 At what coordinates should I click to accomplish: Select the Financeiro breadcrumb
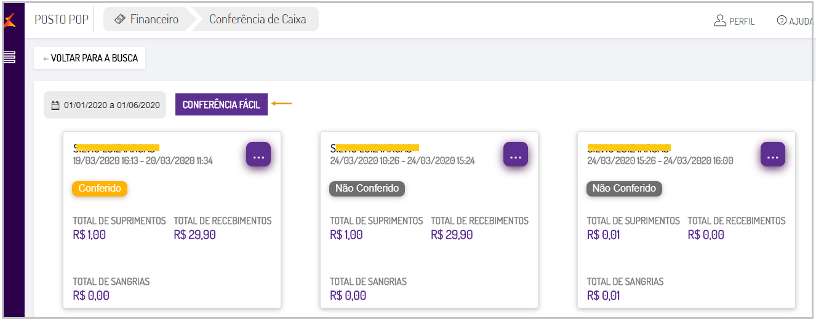[154, 19]
